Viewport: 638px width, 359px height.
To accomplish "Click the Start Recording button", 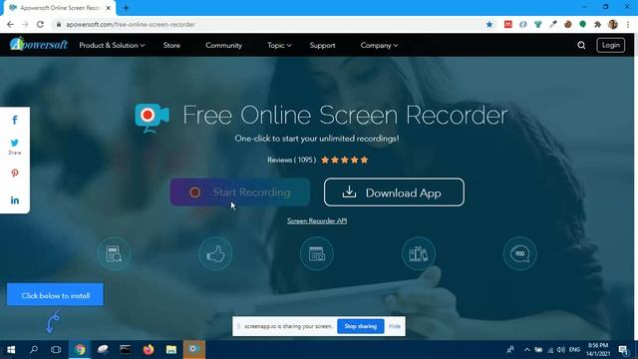I will 239,192.
